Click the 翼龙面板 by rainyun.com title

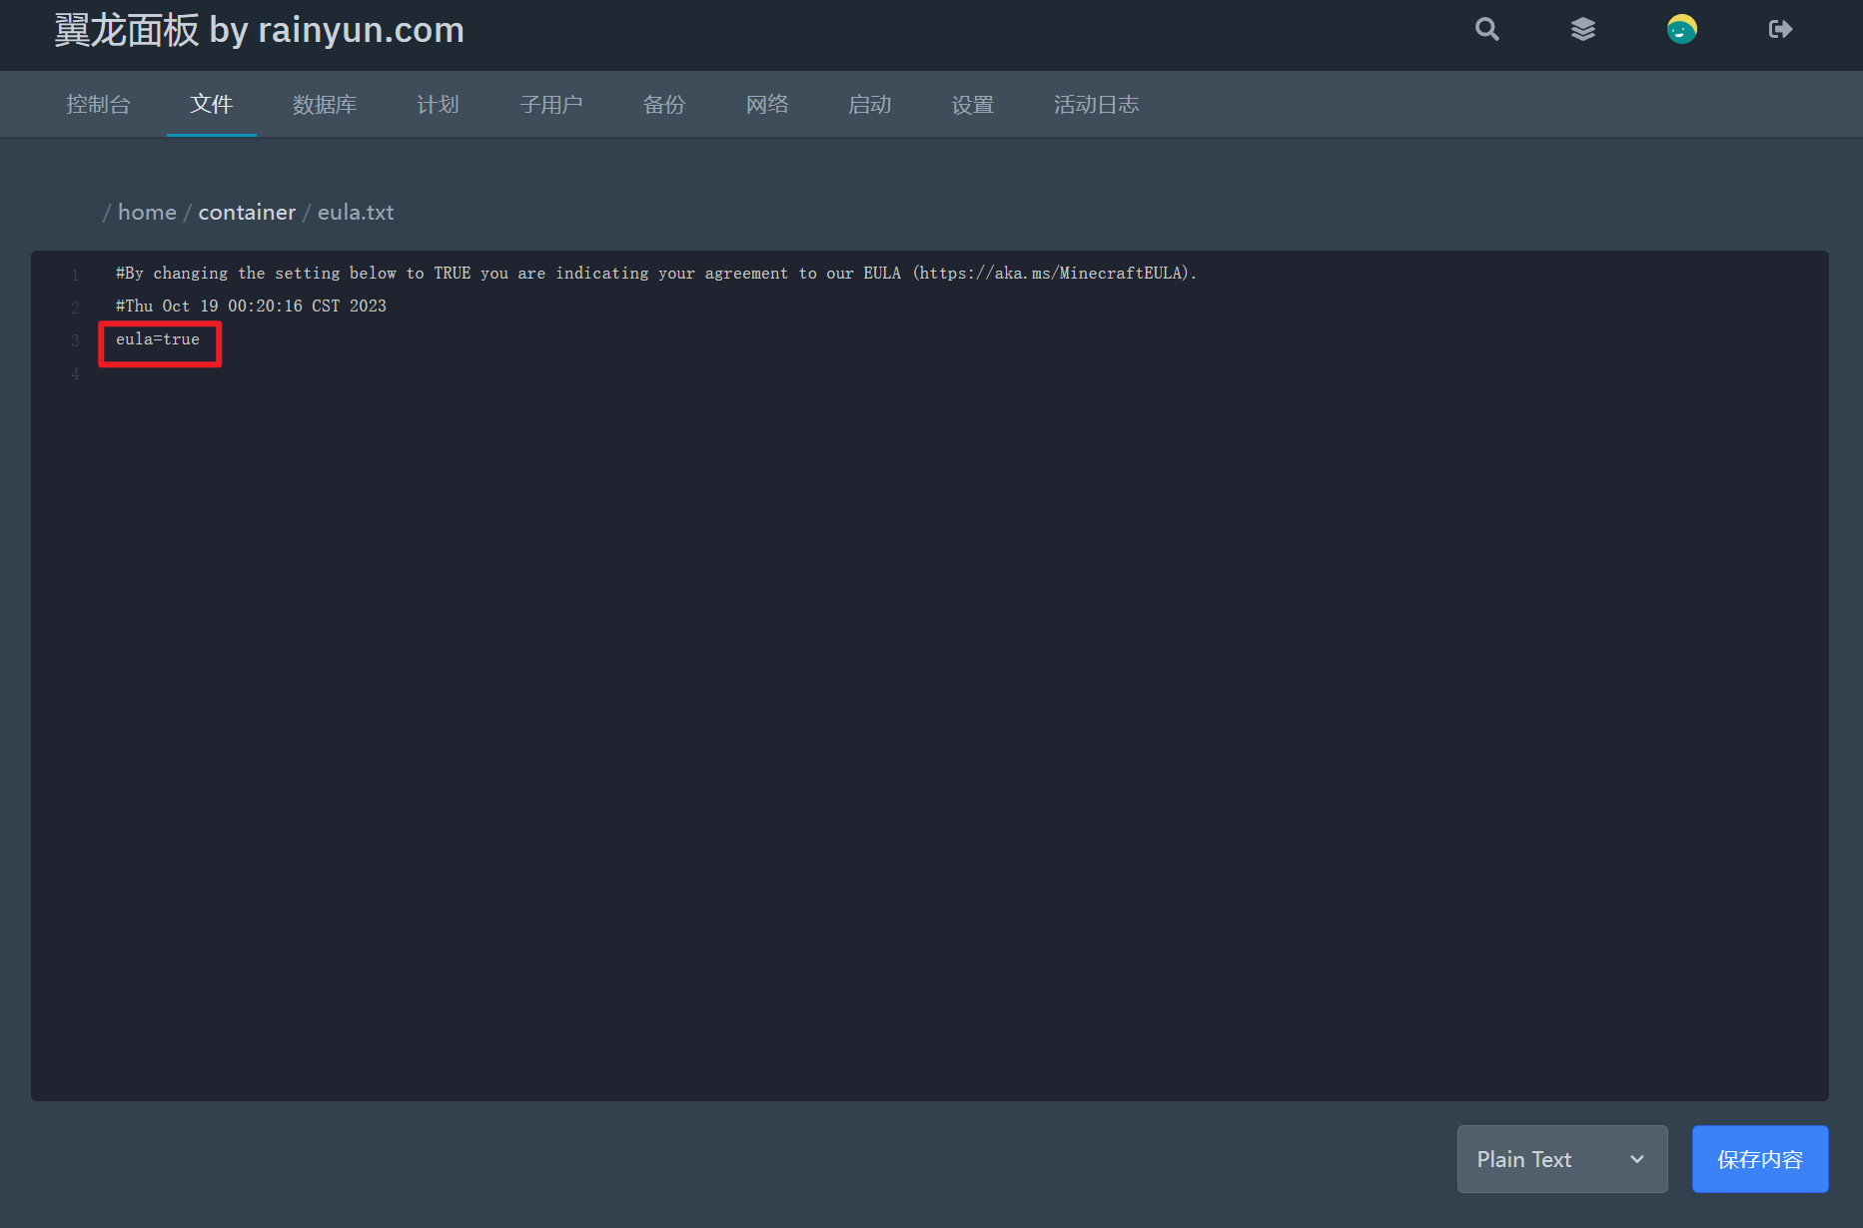click(x=260, y=30)
